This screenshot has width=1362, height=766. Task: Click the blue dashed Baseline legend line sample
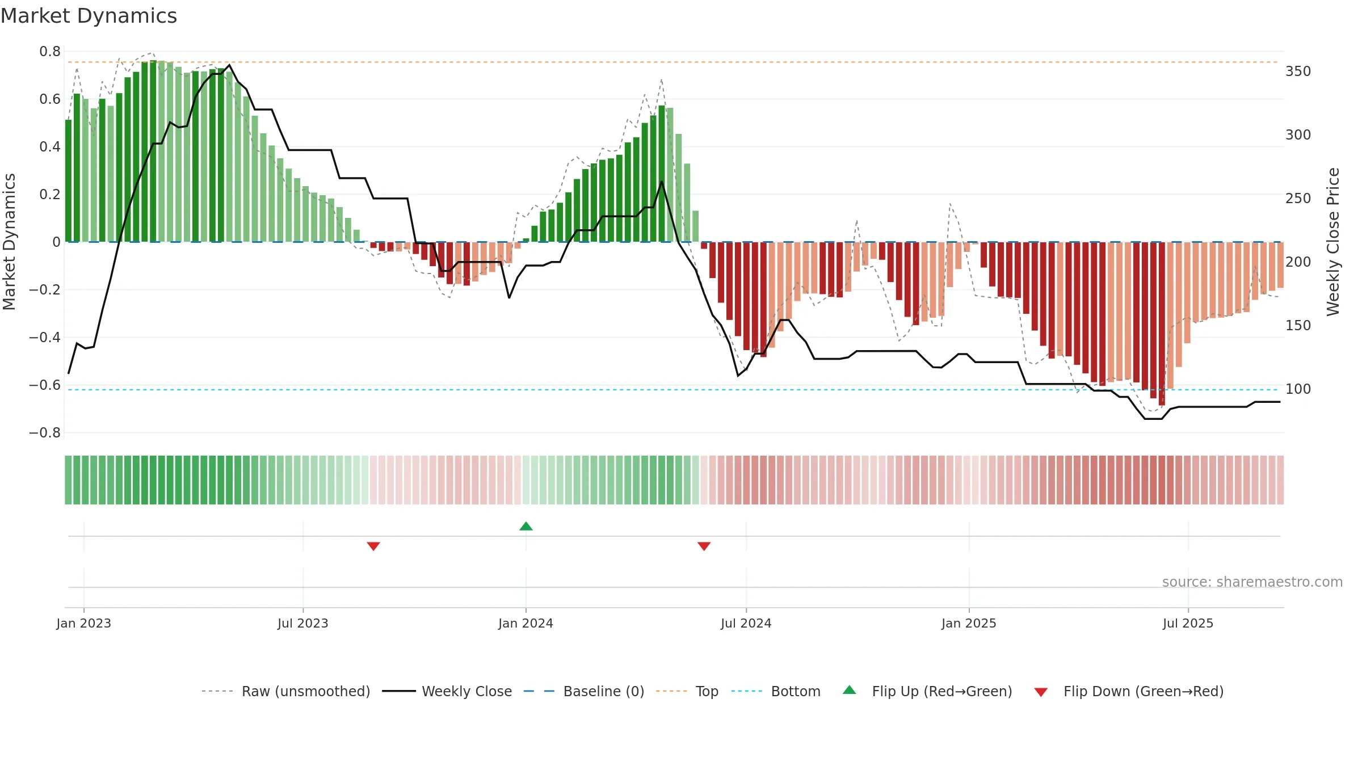pyautogui.click(x=539, y=691)
